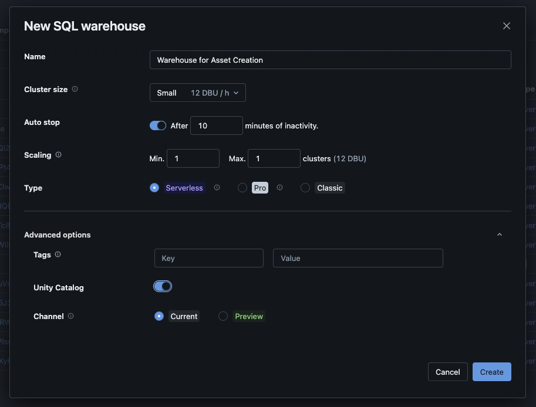This screenshot has height=407, width=536.
Task: Select the Preview channel option
Action: click(x=223, y=316)
